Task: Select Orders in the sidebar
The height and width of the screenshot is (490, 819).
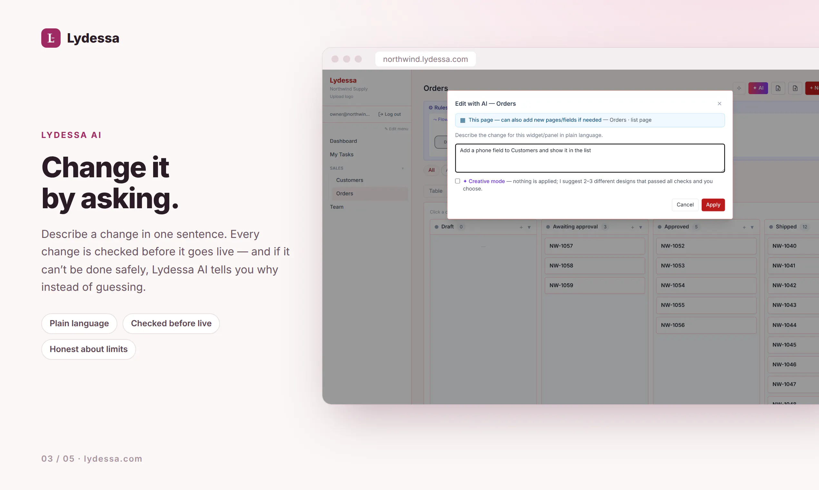Action: (369, 193)
